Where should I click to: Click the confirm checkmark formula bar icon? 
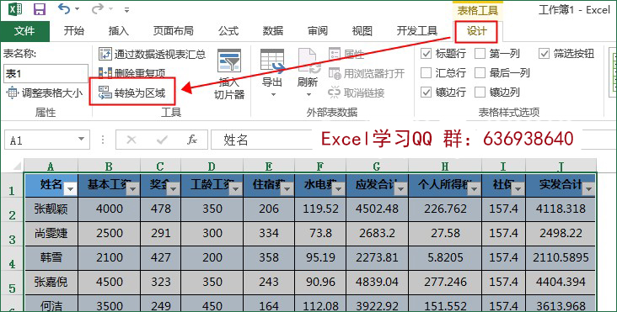162,140
